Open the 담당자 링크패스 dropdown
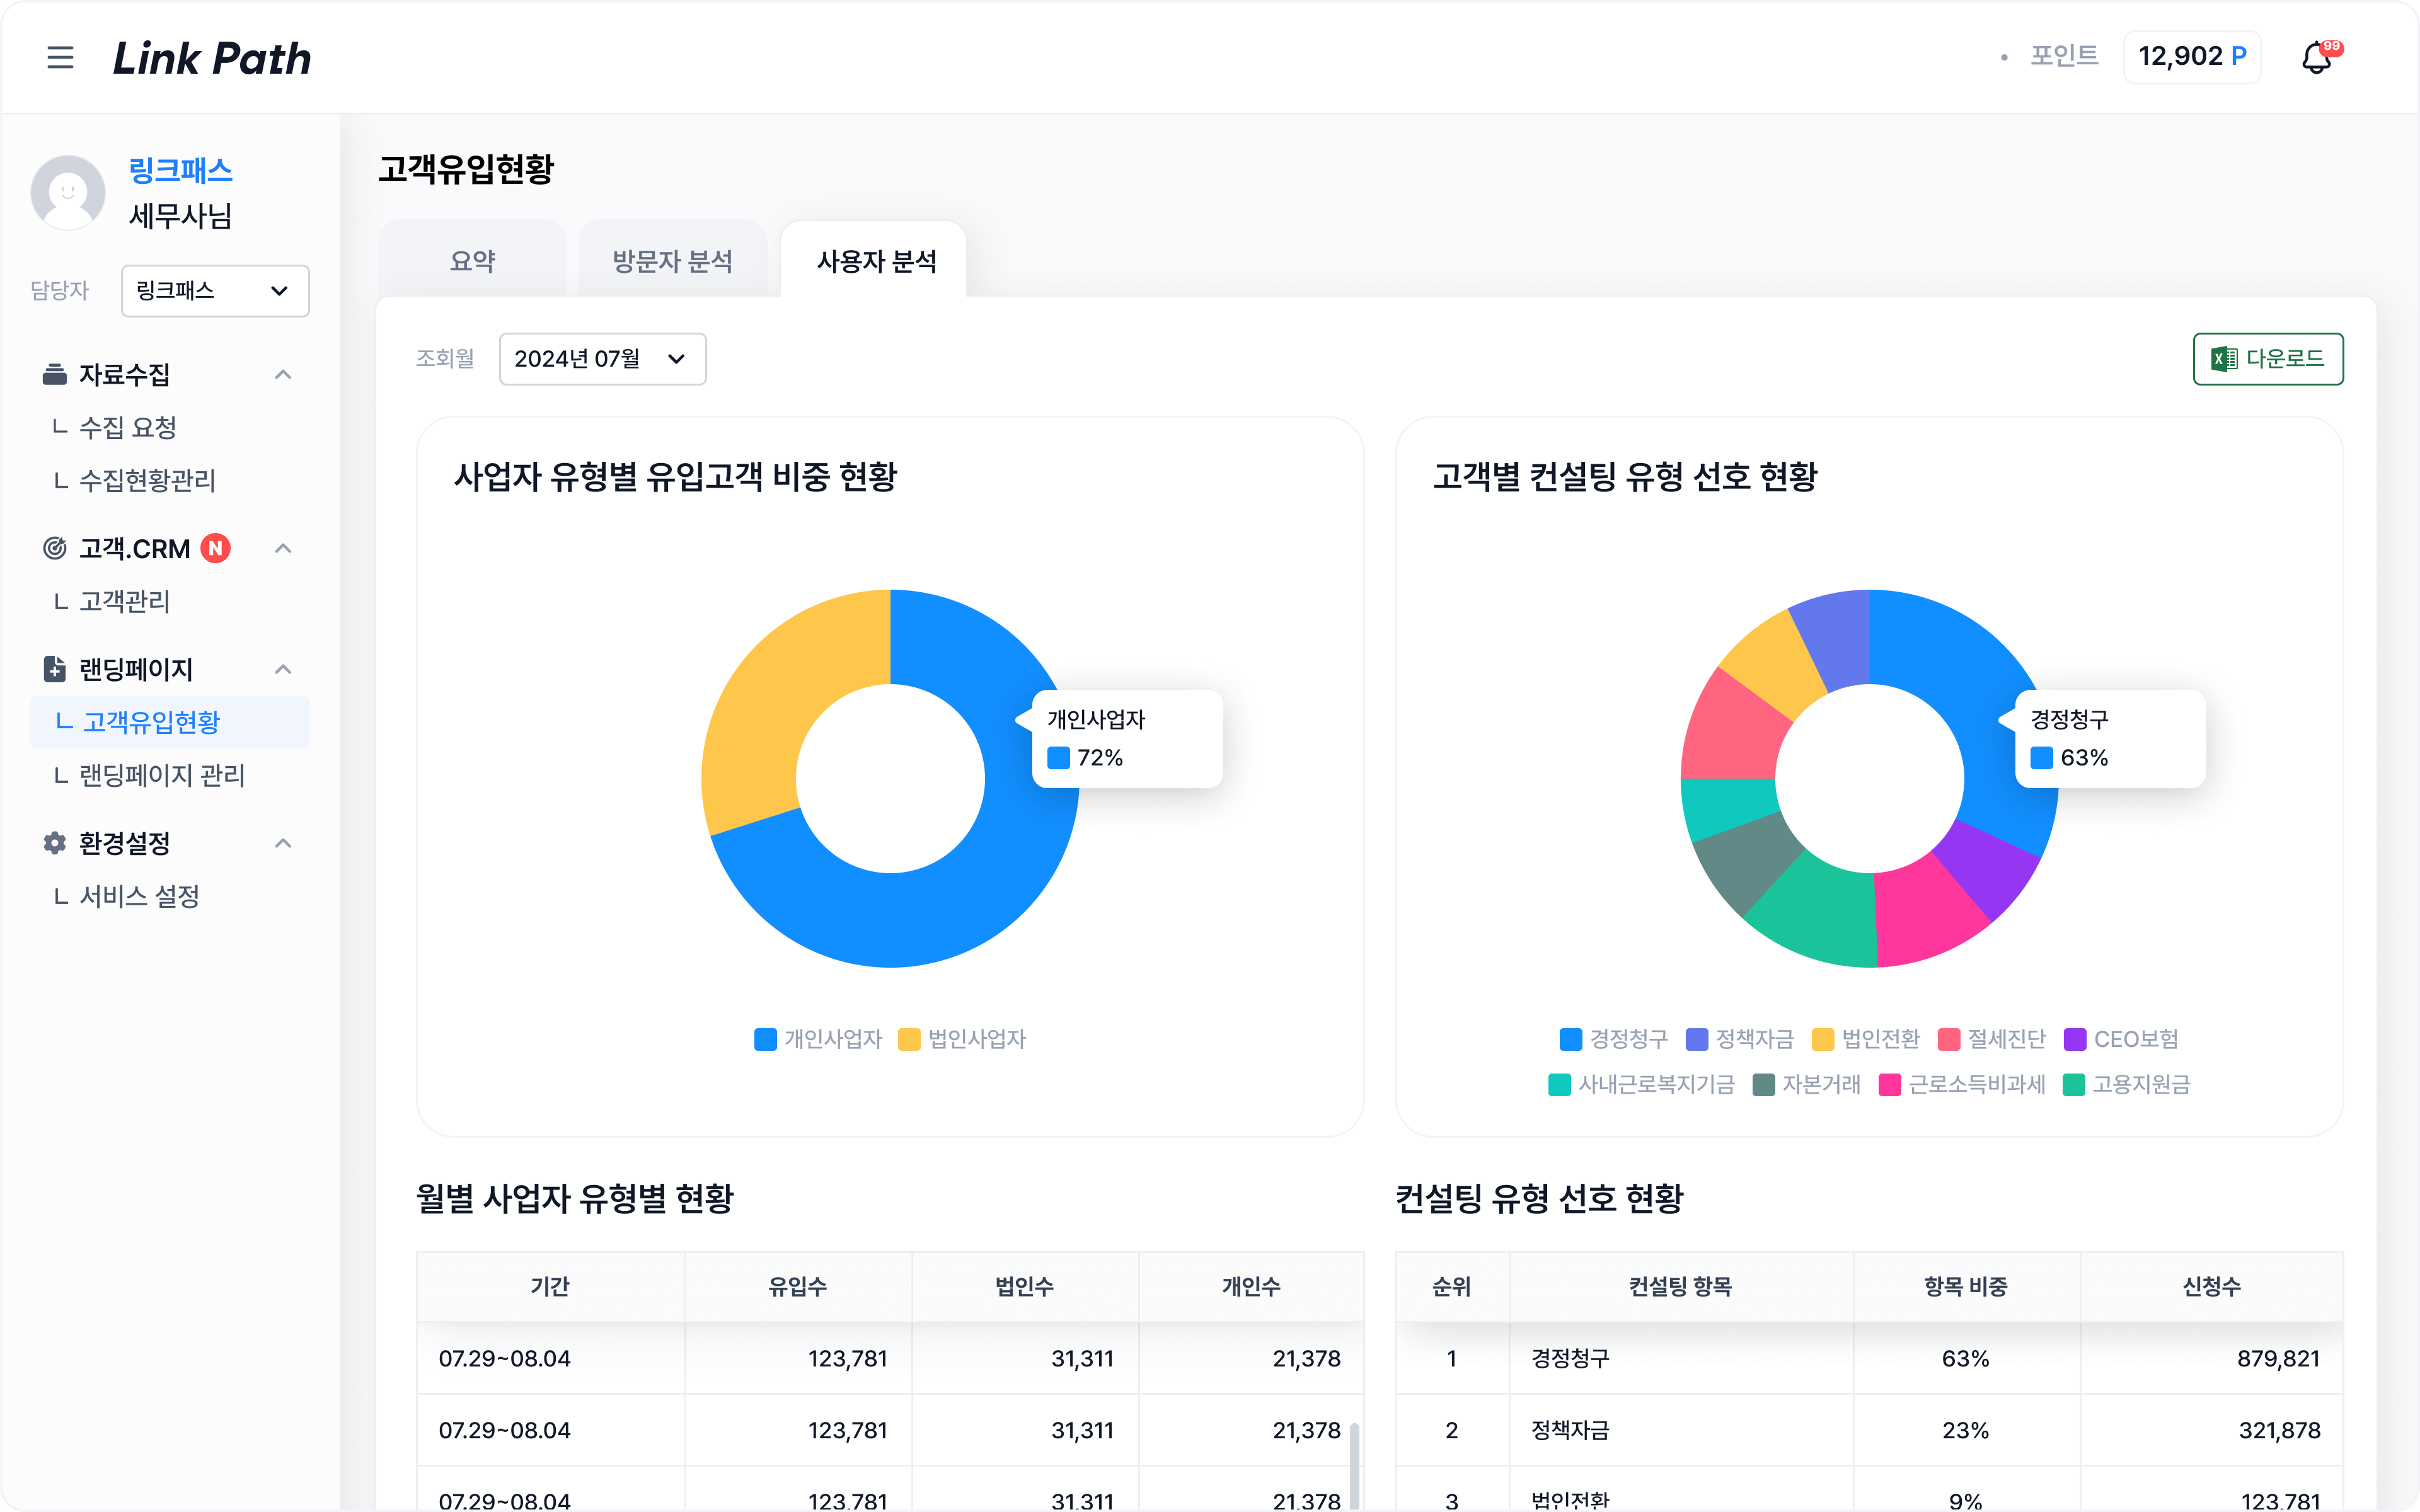 tap(215, 291)
